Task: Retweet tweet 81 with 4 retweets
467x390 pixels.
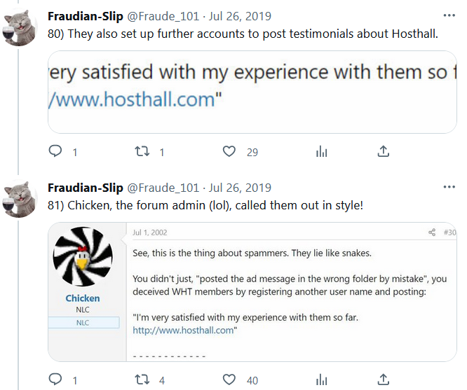Action: click(x=142, y=379)
